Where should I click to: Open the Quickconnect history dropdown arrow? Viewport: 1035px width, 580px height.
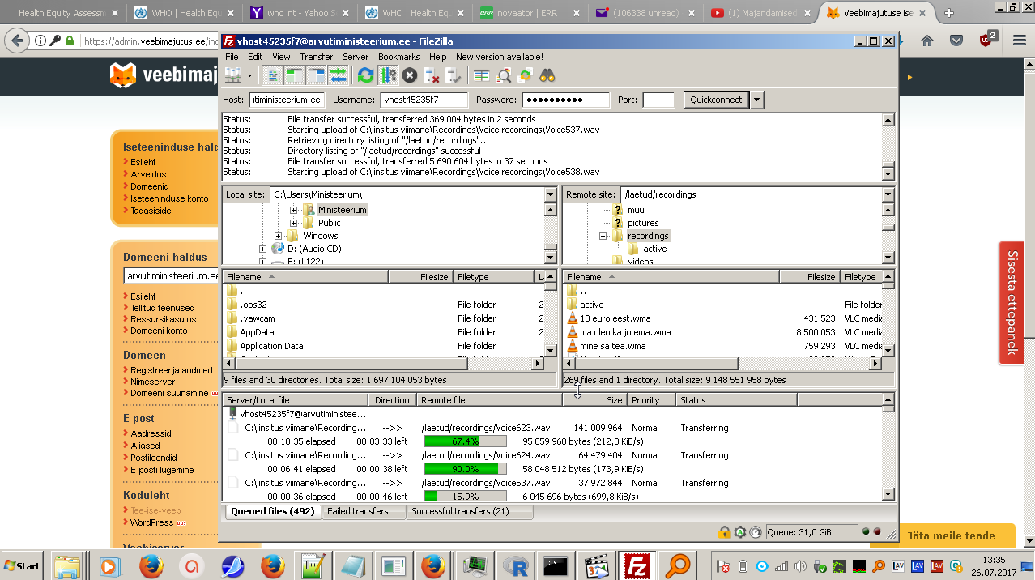click(756, 100)
